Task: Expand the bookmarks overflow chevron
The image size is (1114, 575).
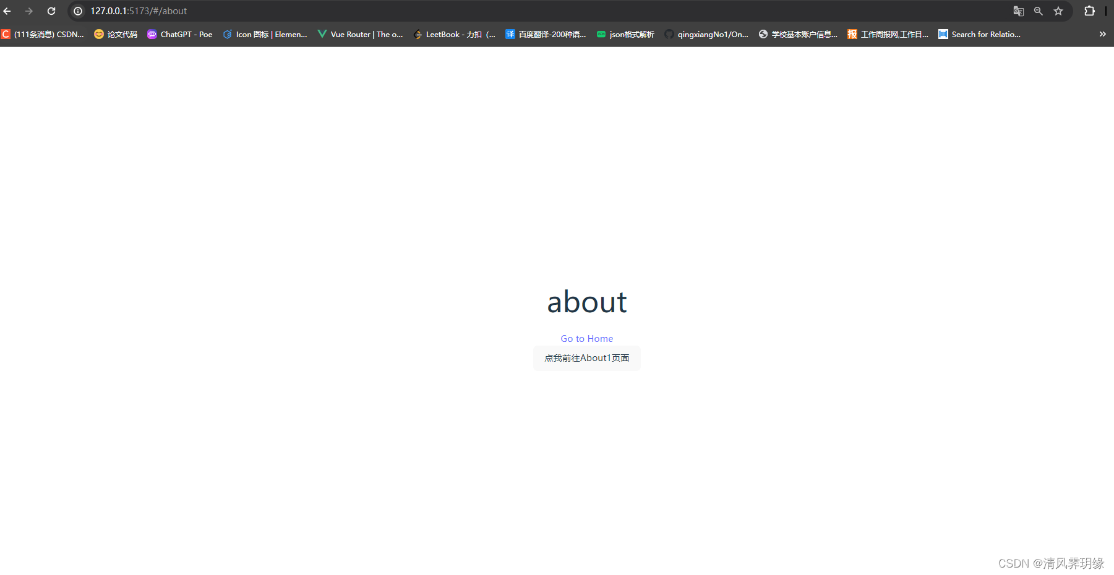Action: coord(1102,35)
